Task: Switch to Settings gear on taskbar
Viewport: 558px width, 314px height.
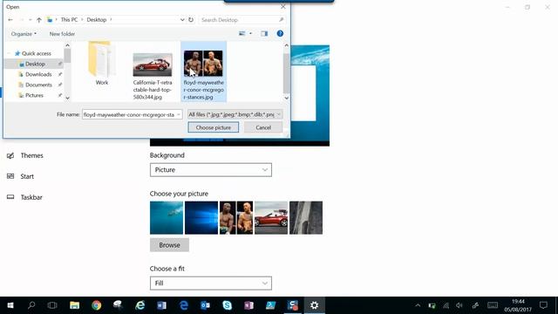Action: 314,305
